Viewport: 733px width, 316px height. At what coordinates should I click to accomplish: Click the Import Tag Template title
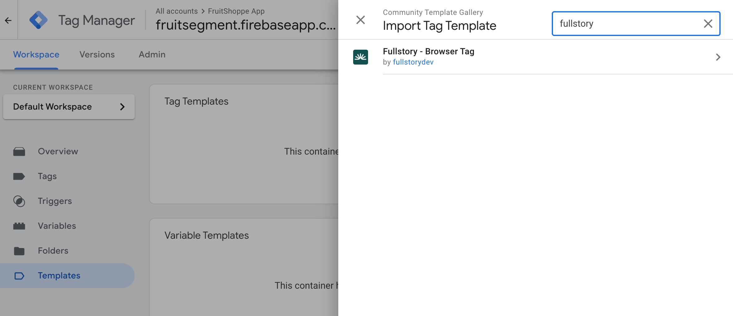tap(440, 26)
